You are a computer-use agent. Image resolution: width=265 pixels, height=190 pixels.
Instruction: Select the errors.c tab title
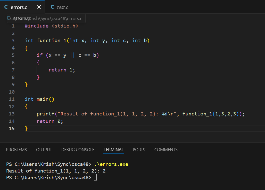click(19, 7)
